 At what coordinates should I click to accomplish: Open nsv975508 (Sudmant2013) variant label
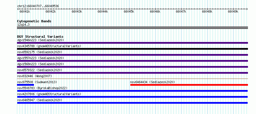[x=37, y=82]
